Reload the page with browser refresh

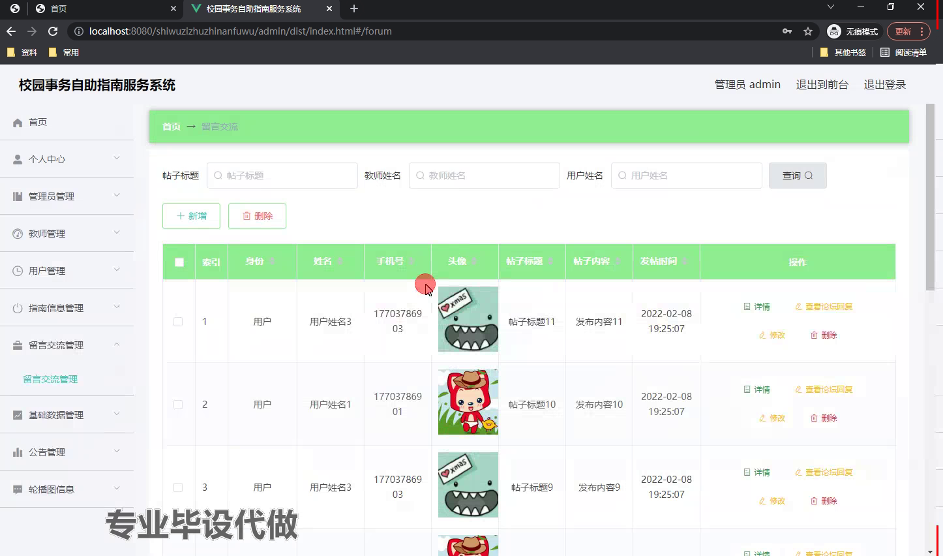(x=53, y=31)
